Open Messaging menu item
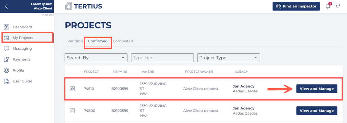The width and height of the screenshot is (347, 123). point(22,49)
